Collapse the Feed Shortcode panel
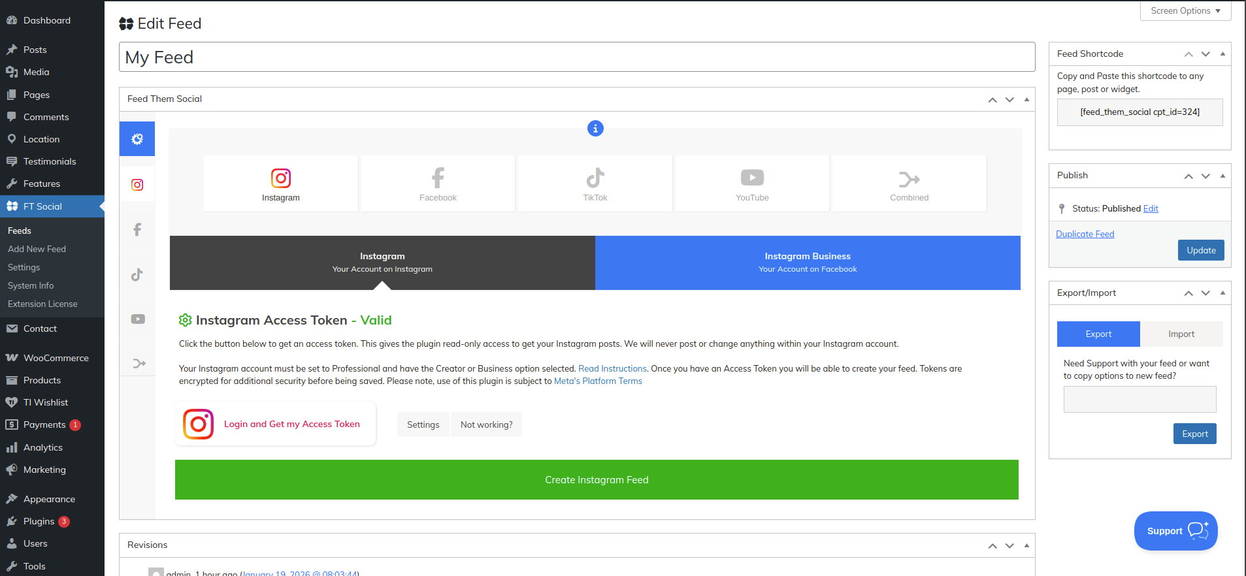Viewport: 1246px width, 576px height. click(1222, 54)
